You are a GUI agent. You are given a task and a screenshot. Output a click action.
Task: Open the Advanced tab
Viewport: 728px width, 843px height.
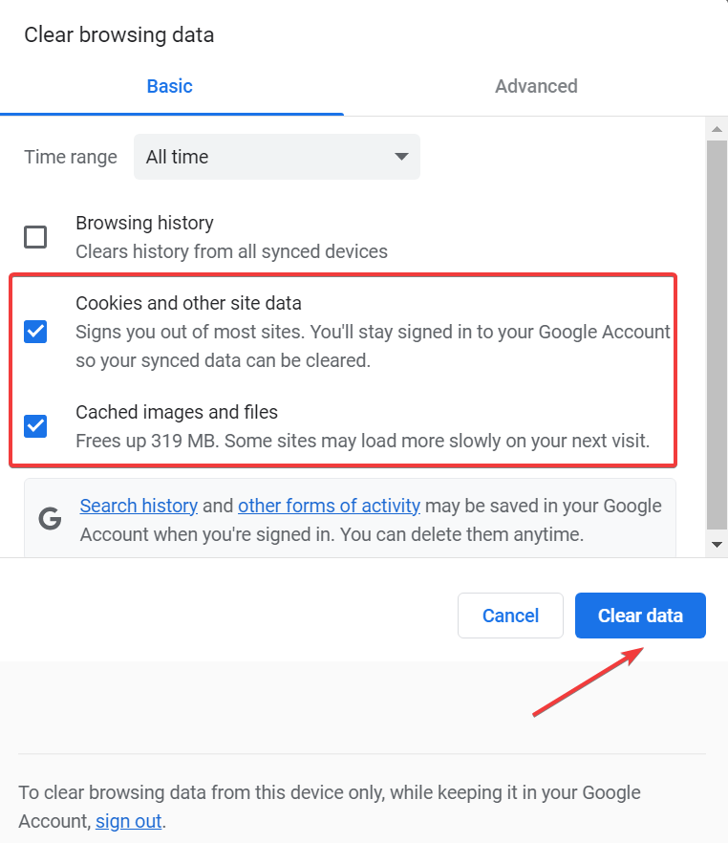click(x=536, y=87)
